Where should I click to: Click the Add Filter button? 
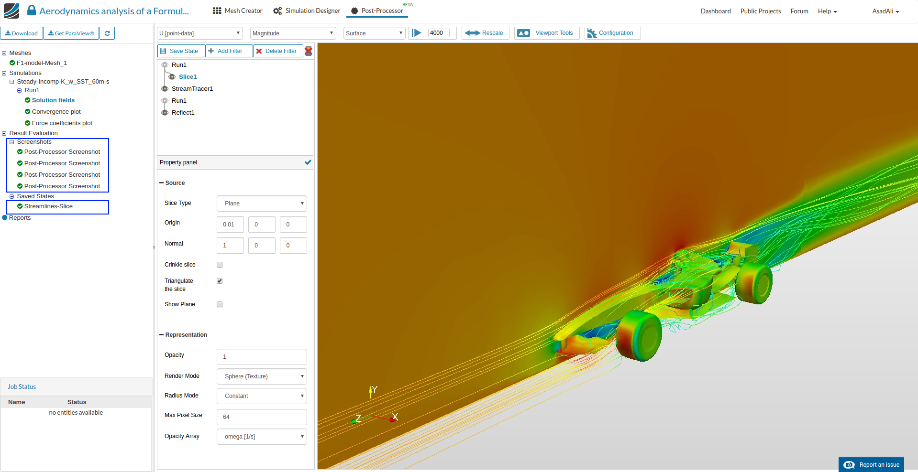coord(229,51)
